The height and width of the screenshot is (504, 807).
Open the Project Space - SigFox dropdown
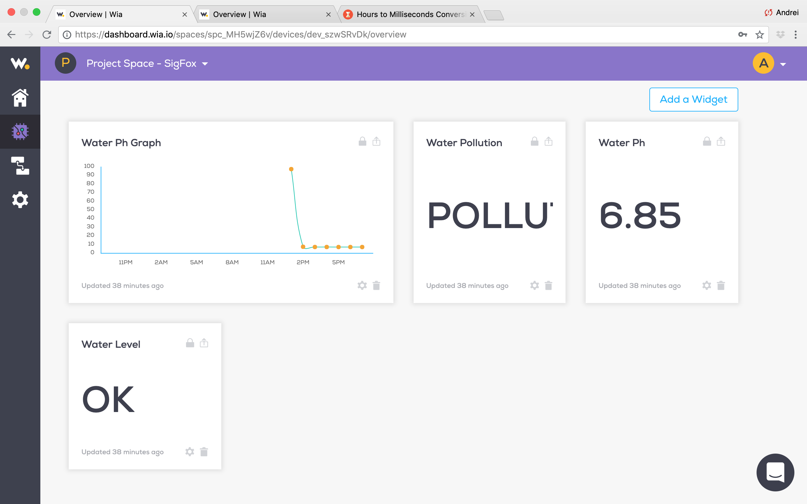205,63
